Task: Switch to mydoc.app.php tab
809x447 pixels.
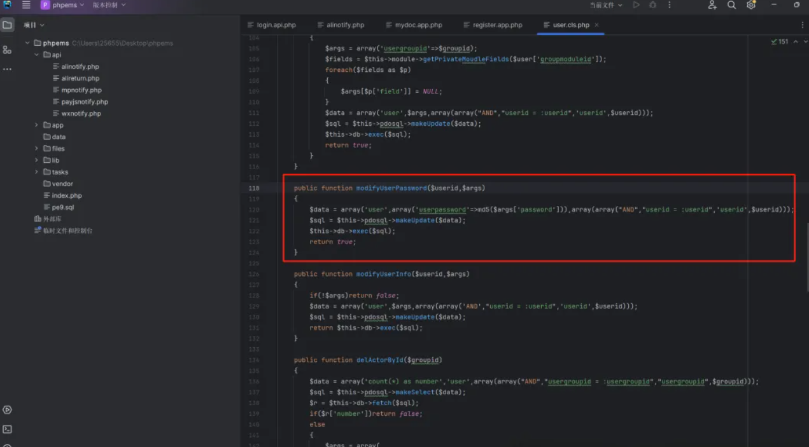Action: (414, 25)
